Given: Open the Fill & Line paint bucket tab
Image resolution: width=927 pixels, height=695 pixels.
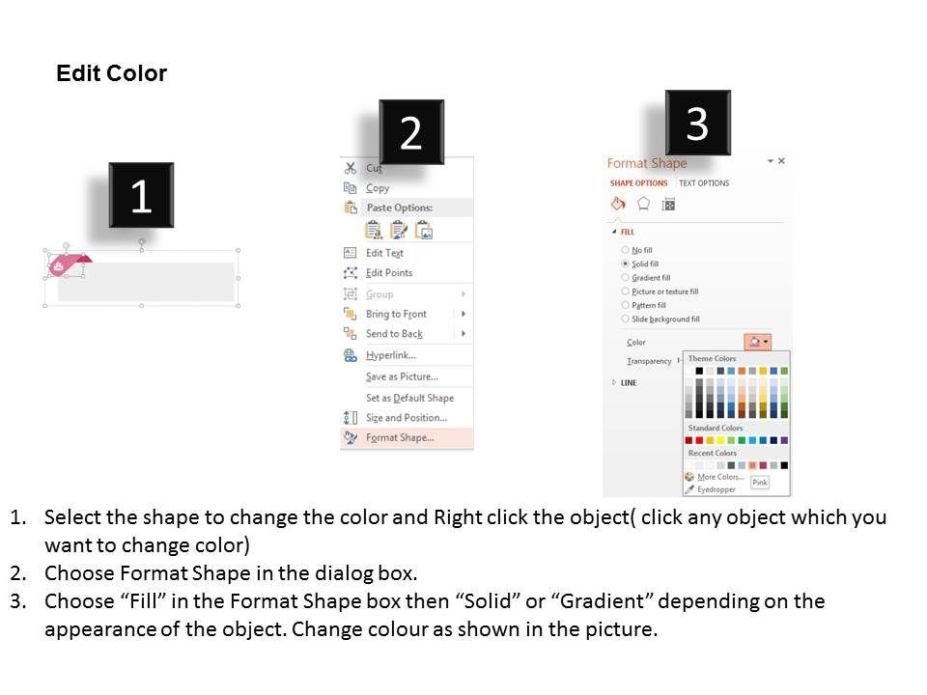Looking at the screenshot, I should point(618,204).
